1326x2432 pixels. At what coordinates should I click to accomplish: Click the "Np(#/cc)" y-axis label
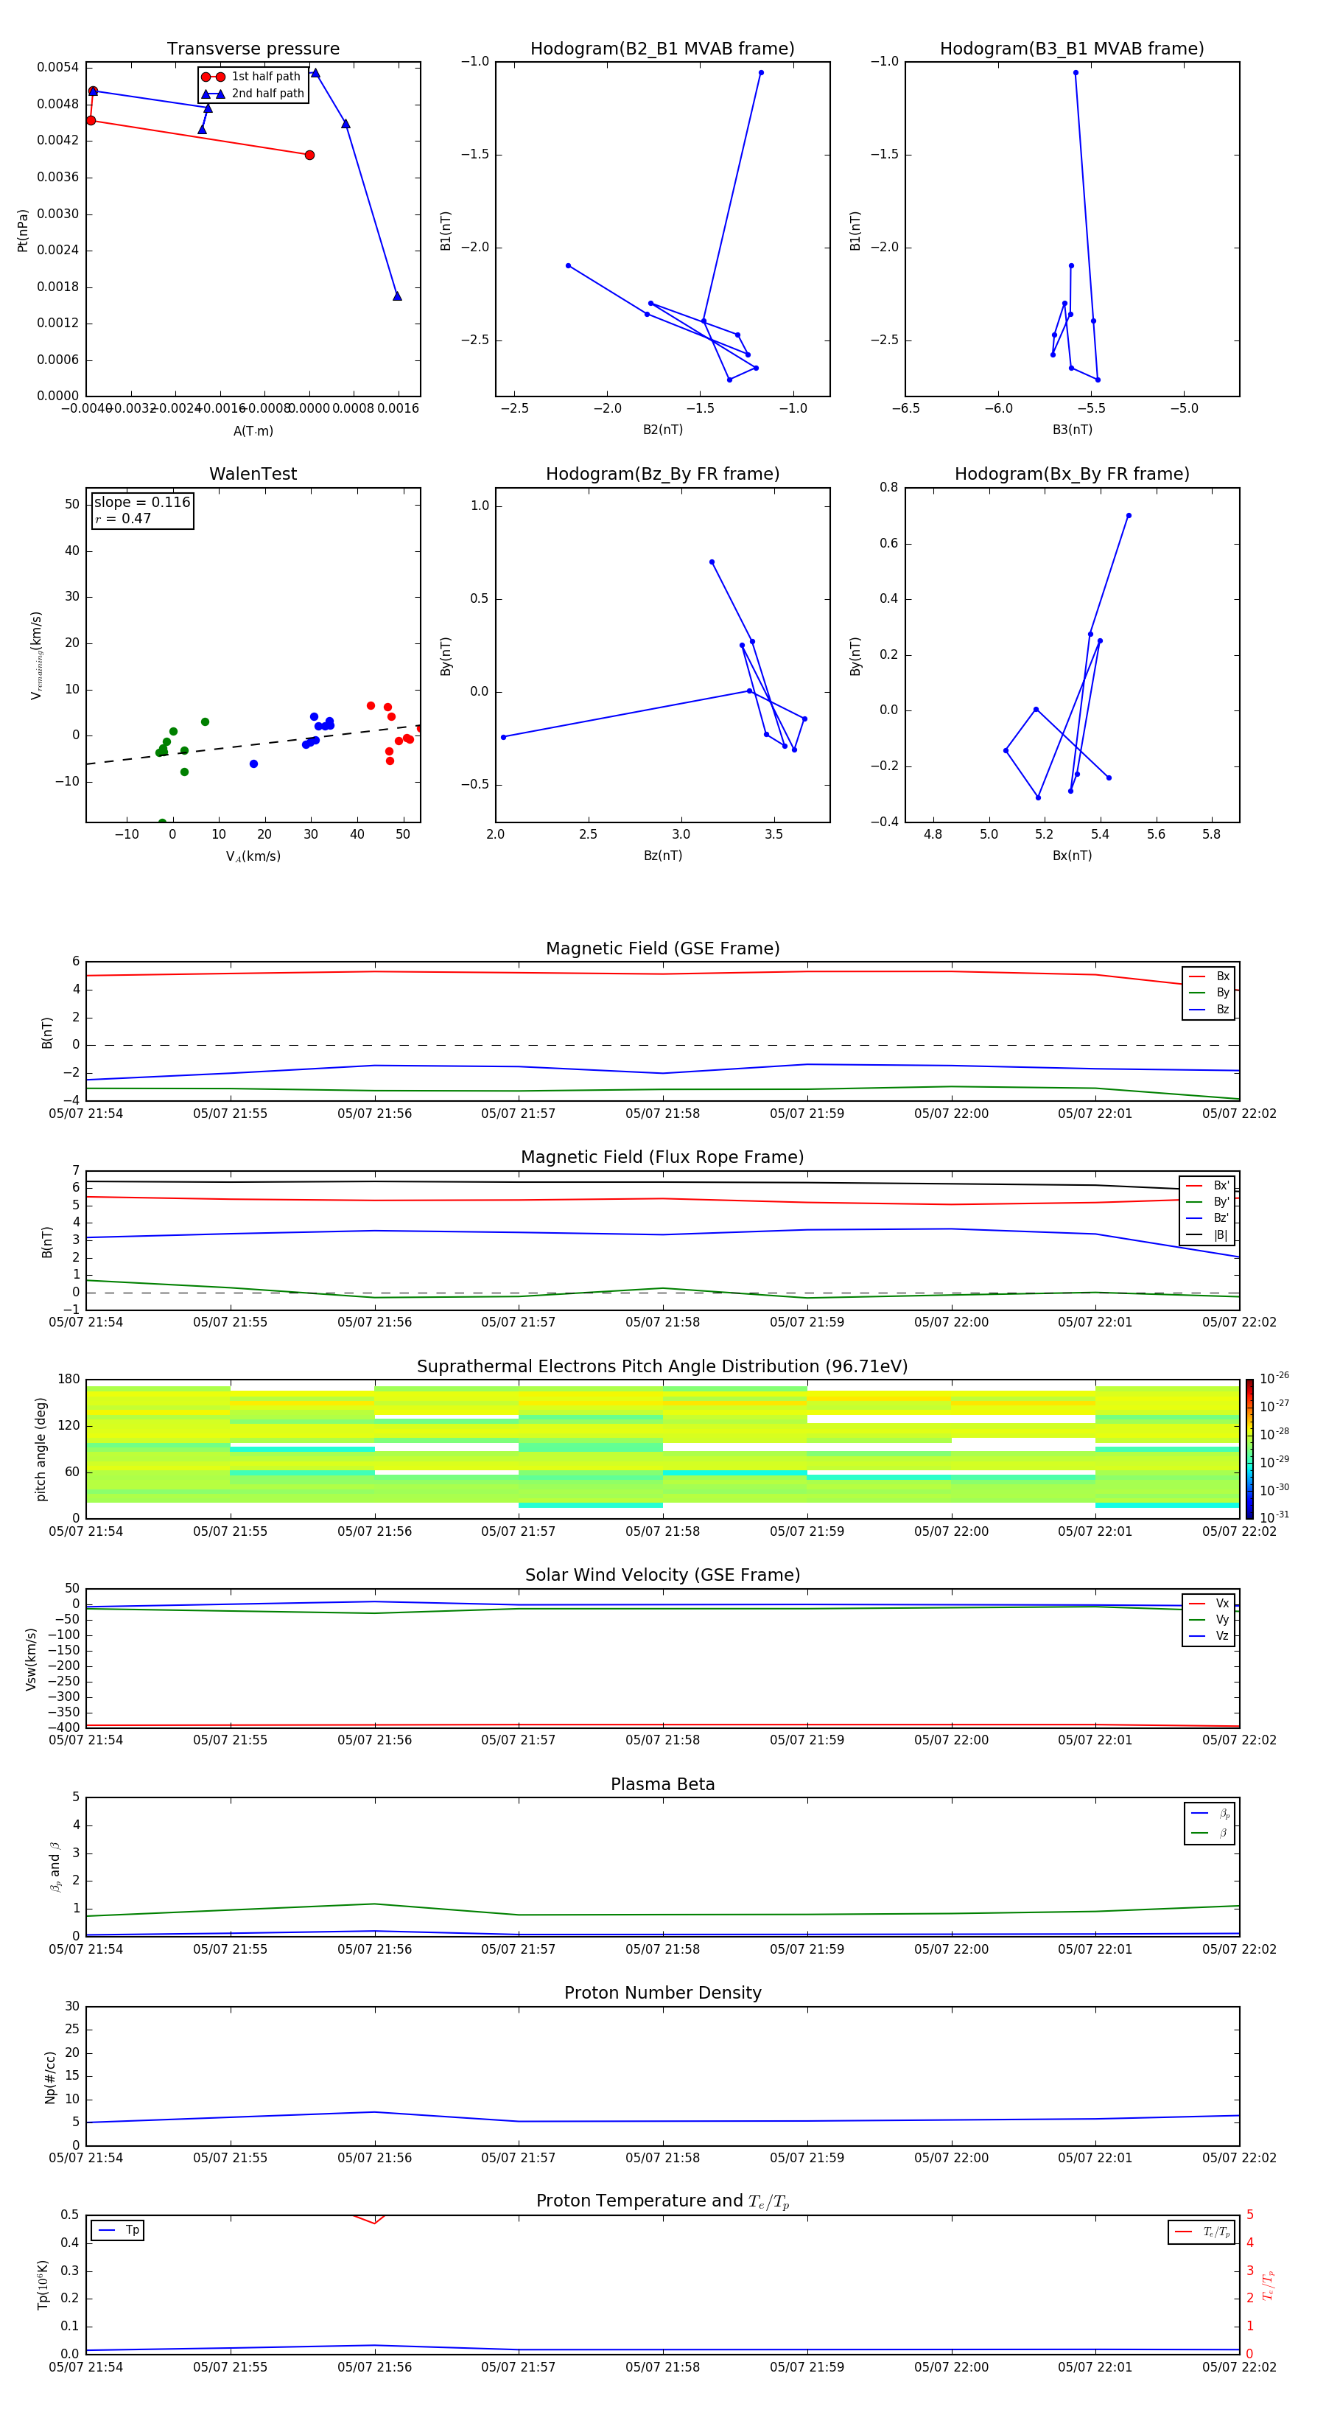(50, 2077)
